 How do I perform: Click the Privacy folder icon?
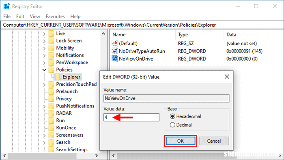click(x=51, y=99)
